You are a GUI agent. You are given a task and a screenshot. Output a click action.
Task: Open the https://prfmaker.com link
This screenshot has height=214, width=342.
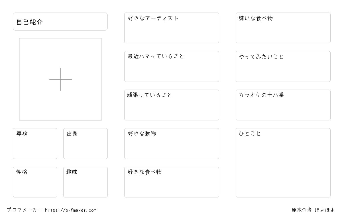click(x=71, y=210)
